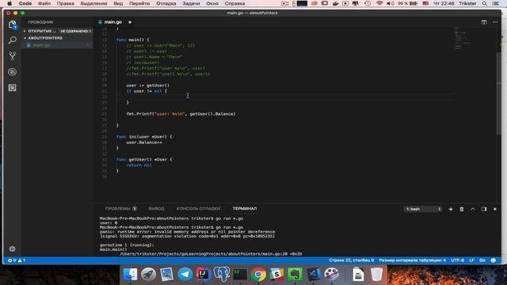Select the 1: bash terminal dropdown
Screen dimensions: 507x285
tap(423, 209)
